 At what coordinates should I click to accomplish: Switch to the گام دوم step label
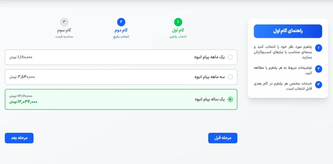point(121,30)
